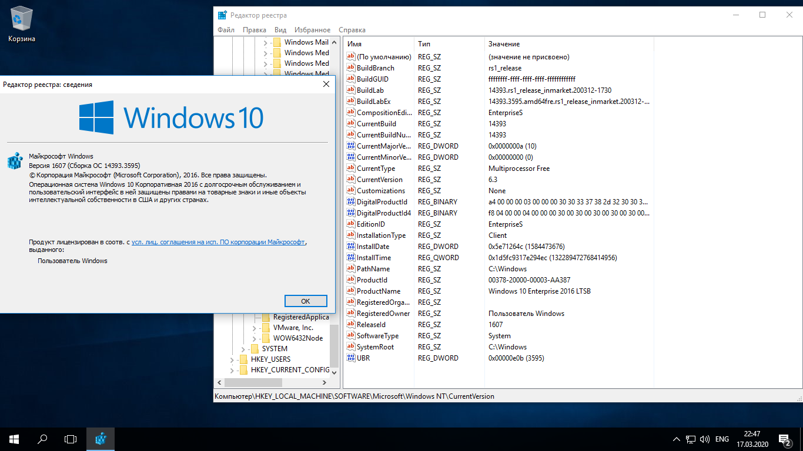Click the string icon beside BuildGUID
The image size is (803, 451).
click(x=351, y=79)
